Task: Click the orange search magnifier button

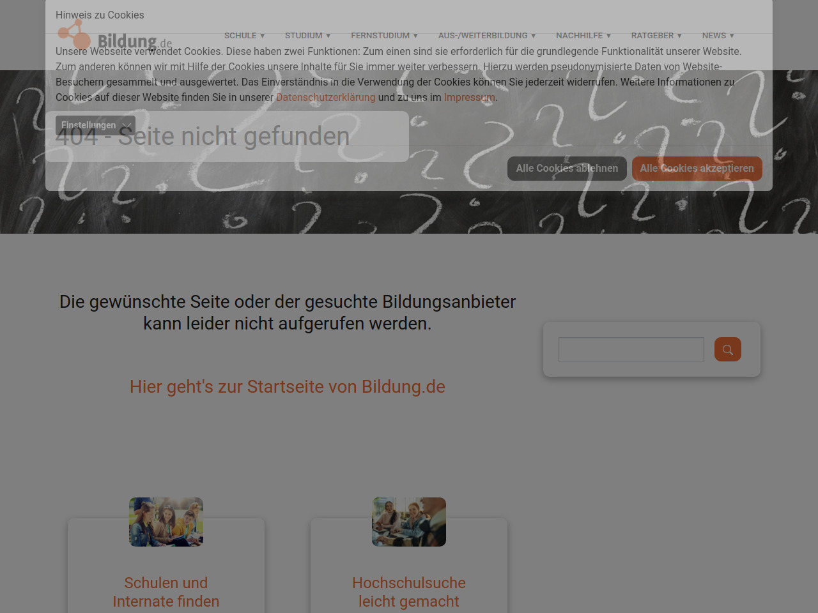Action: coord(727,349)
